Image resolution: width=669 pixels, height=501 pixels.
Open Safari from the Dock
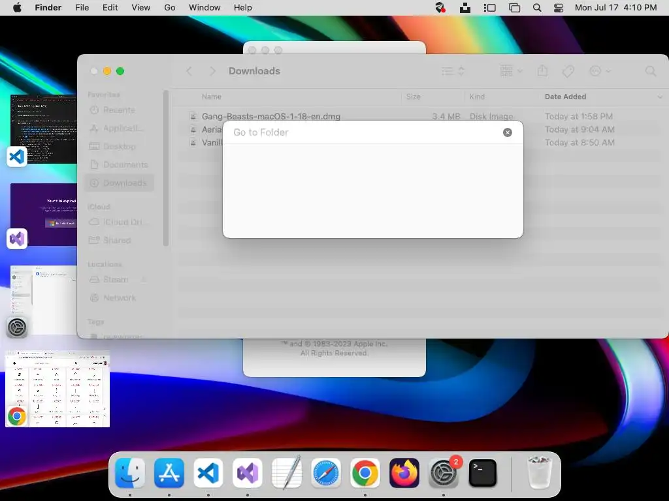[x=326, y=473]
